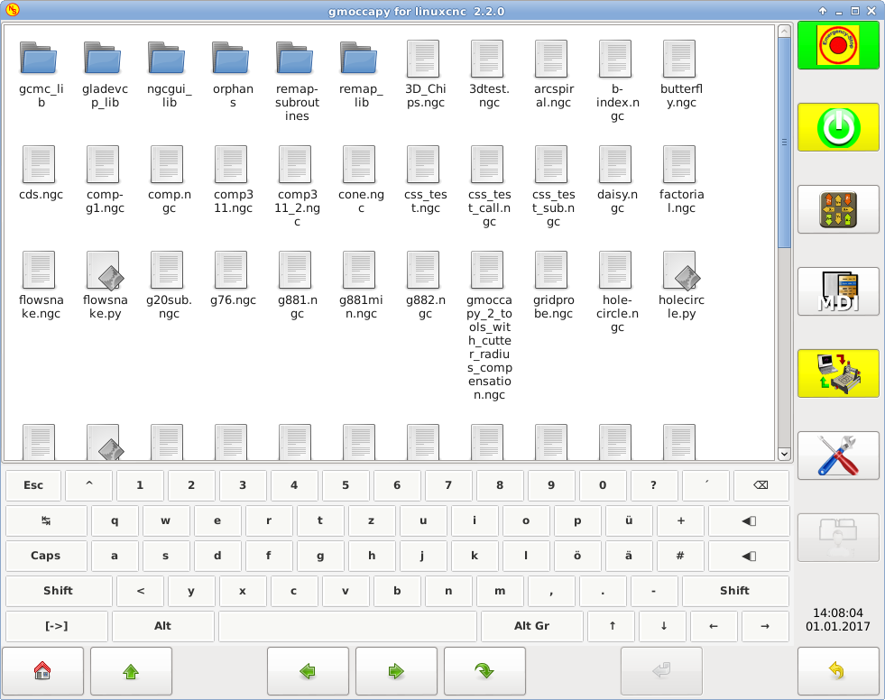The height and width of the screenshot is (700, 885).
Task: Click scrollbar down arrow in file list
Action: coord(784,454)
